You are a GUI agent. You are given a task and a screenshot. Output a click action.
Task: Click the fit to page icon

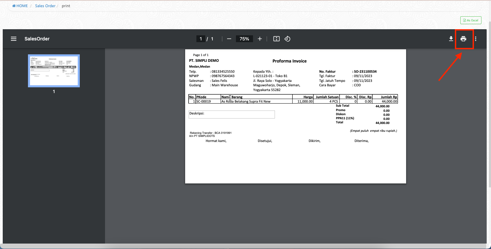pyautogui.click(x=277, y=39)
